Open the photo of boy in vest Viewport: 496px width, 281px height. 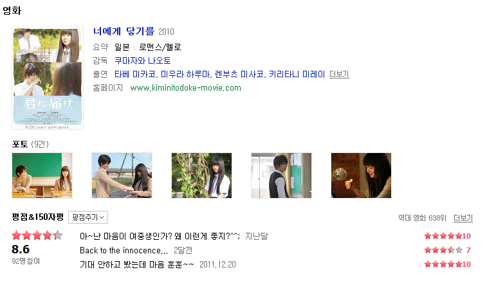(x=282, y=176)
